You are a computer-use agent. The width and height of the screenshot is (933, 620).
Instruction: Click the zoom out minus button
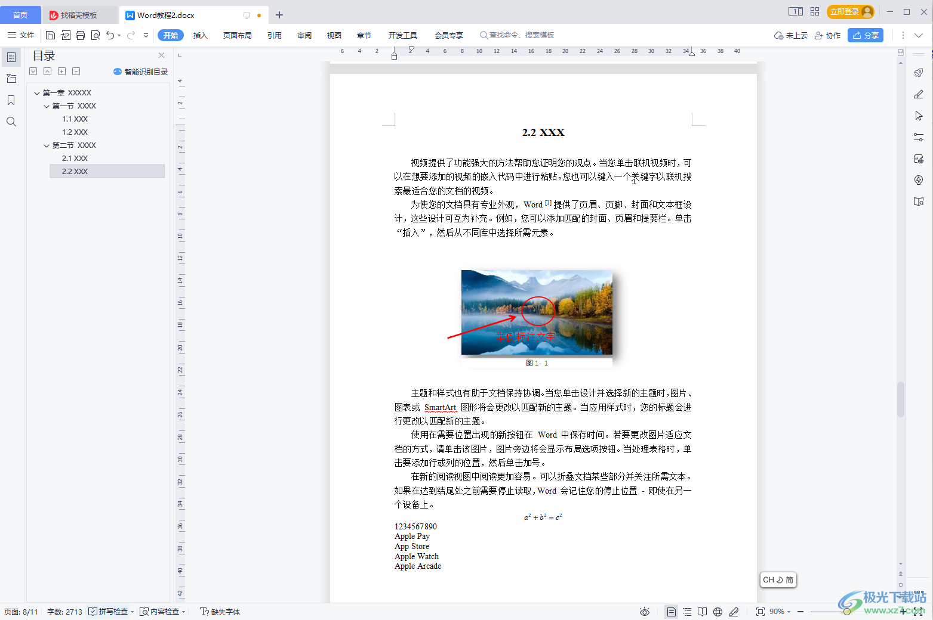[x=800, y=612]
